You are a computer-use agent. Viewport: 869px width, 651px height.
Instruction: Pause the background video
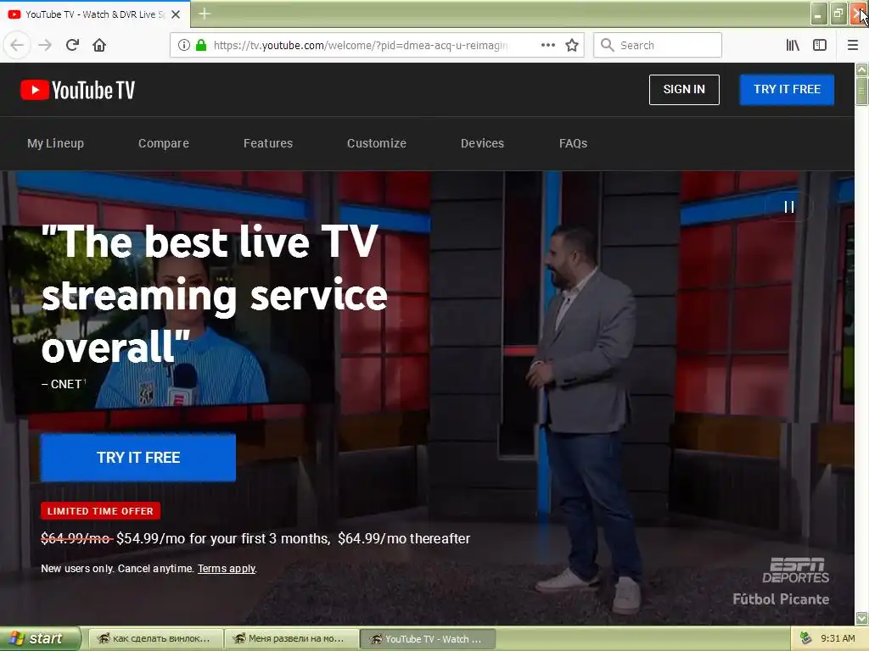[x=789, y=207]
